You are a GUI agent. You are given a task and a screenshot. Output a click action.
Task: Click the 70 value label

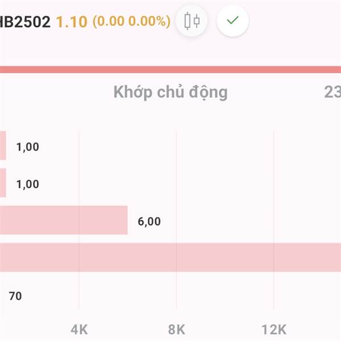15,296
